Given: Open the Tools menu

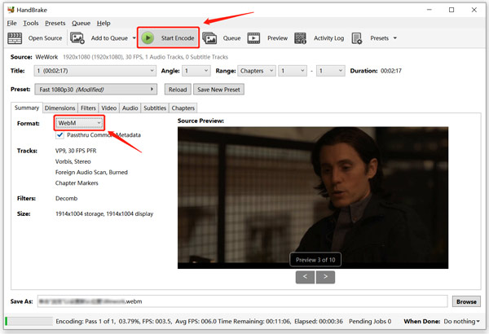Looking at the screenshot, I should coord(31,23).
